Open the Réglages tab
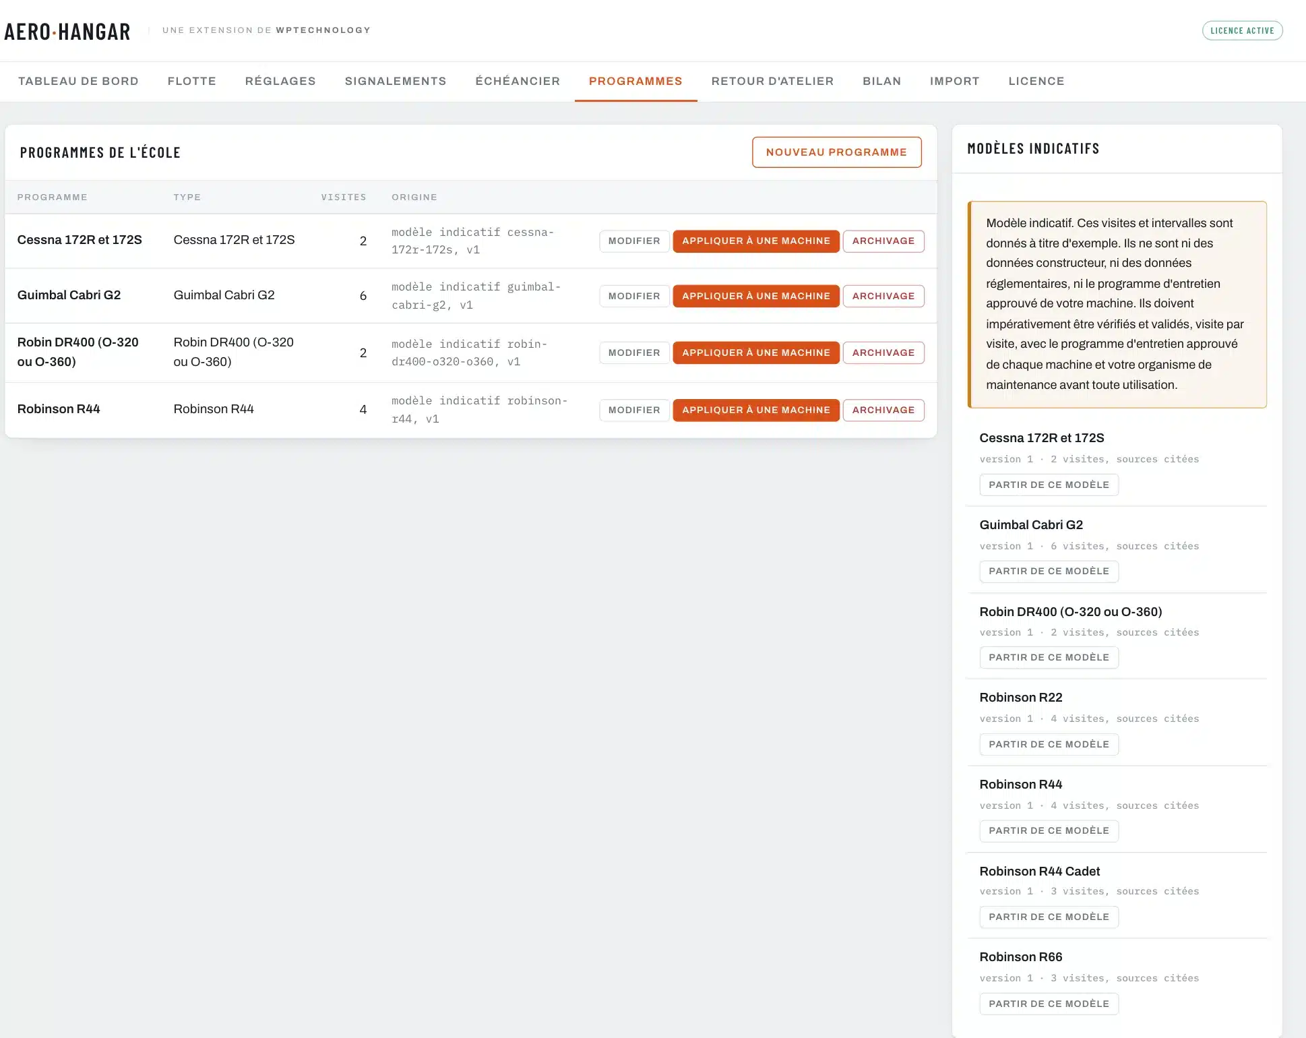This screenshot has width=1306, height=1038. tap(280, 81)
